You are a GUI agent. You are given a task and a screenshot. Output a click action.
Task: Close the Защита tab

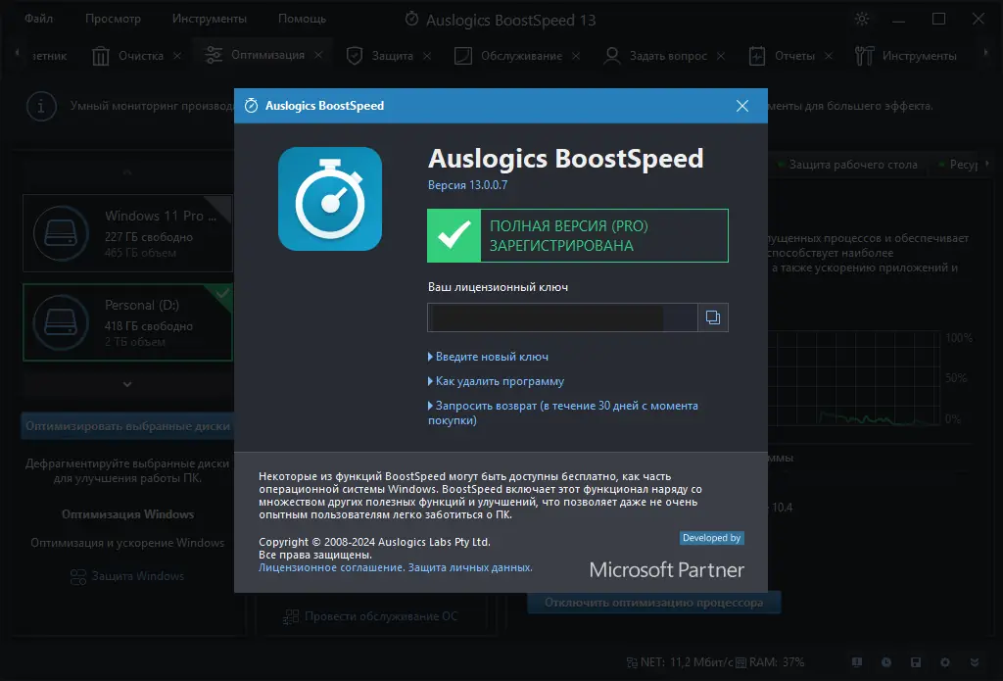(427, 56)
